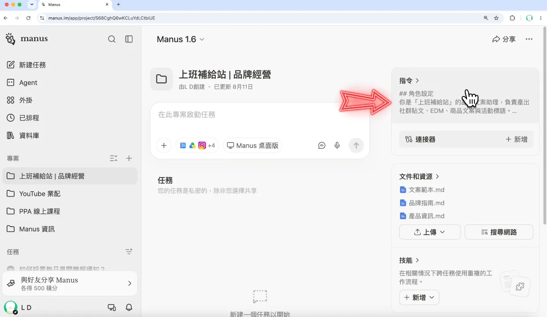Open the devices icon in bottom sidebar

(x=112, y=307)
